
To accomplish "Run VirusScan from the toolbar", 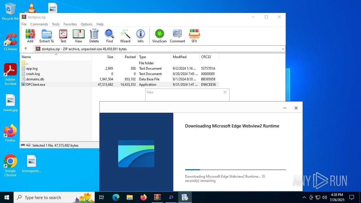I will [159, 36].
